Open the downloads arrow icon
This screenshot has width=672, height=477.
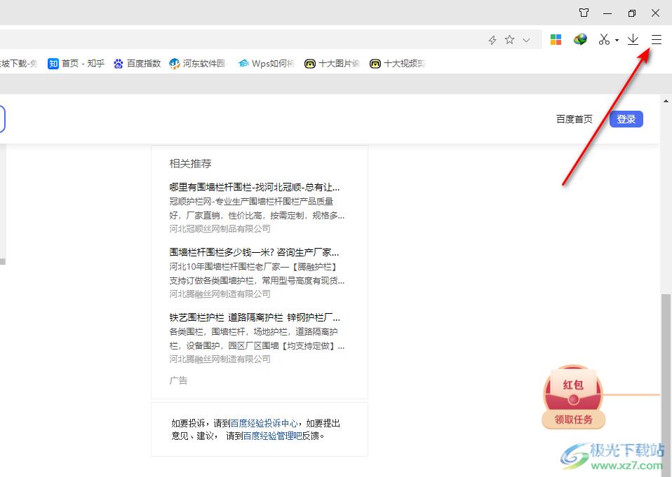633,40
